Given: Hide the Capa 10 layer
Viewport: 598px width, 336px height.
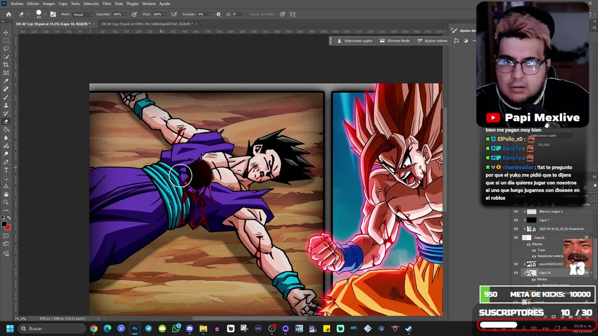Looking at the screenshot, I should pos(516,273).
